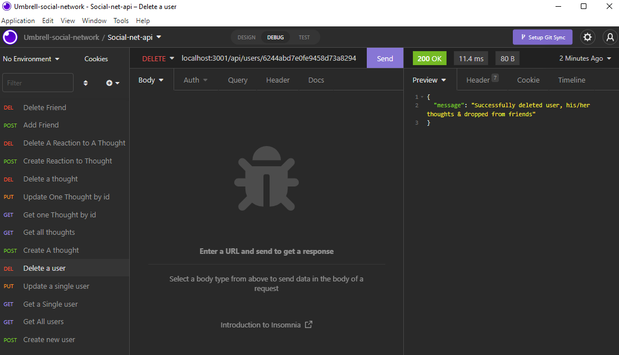Screen dimensions: 619x355
Task: Select the Get All users request
Action: (42, 321)
